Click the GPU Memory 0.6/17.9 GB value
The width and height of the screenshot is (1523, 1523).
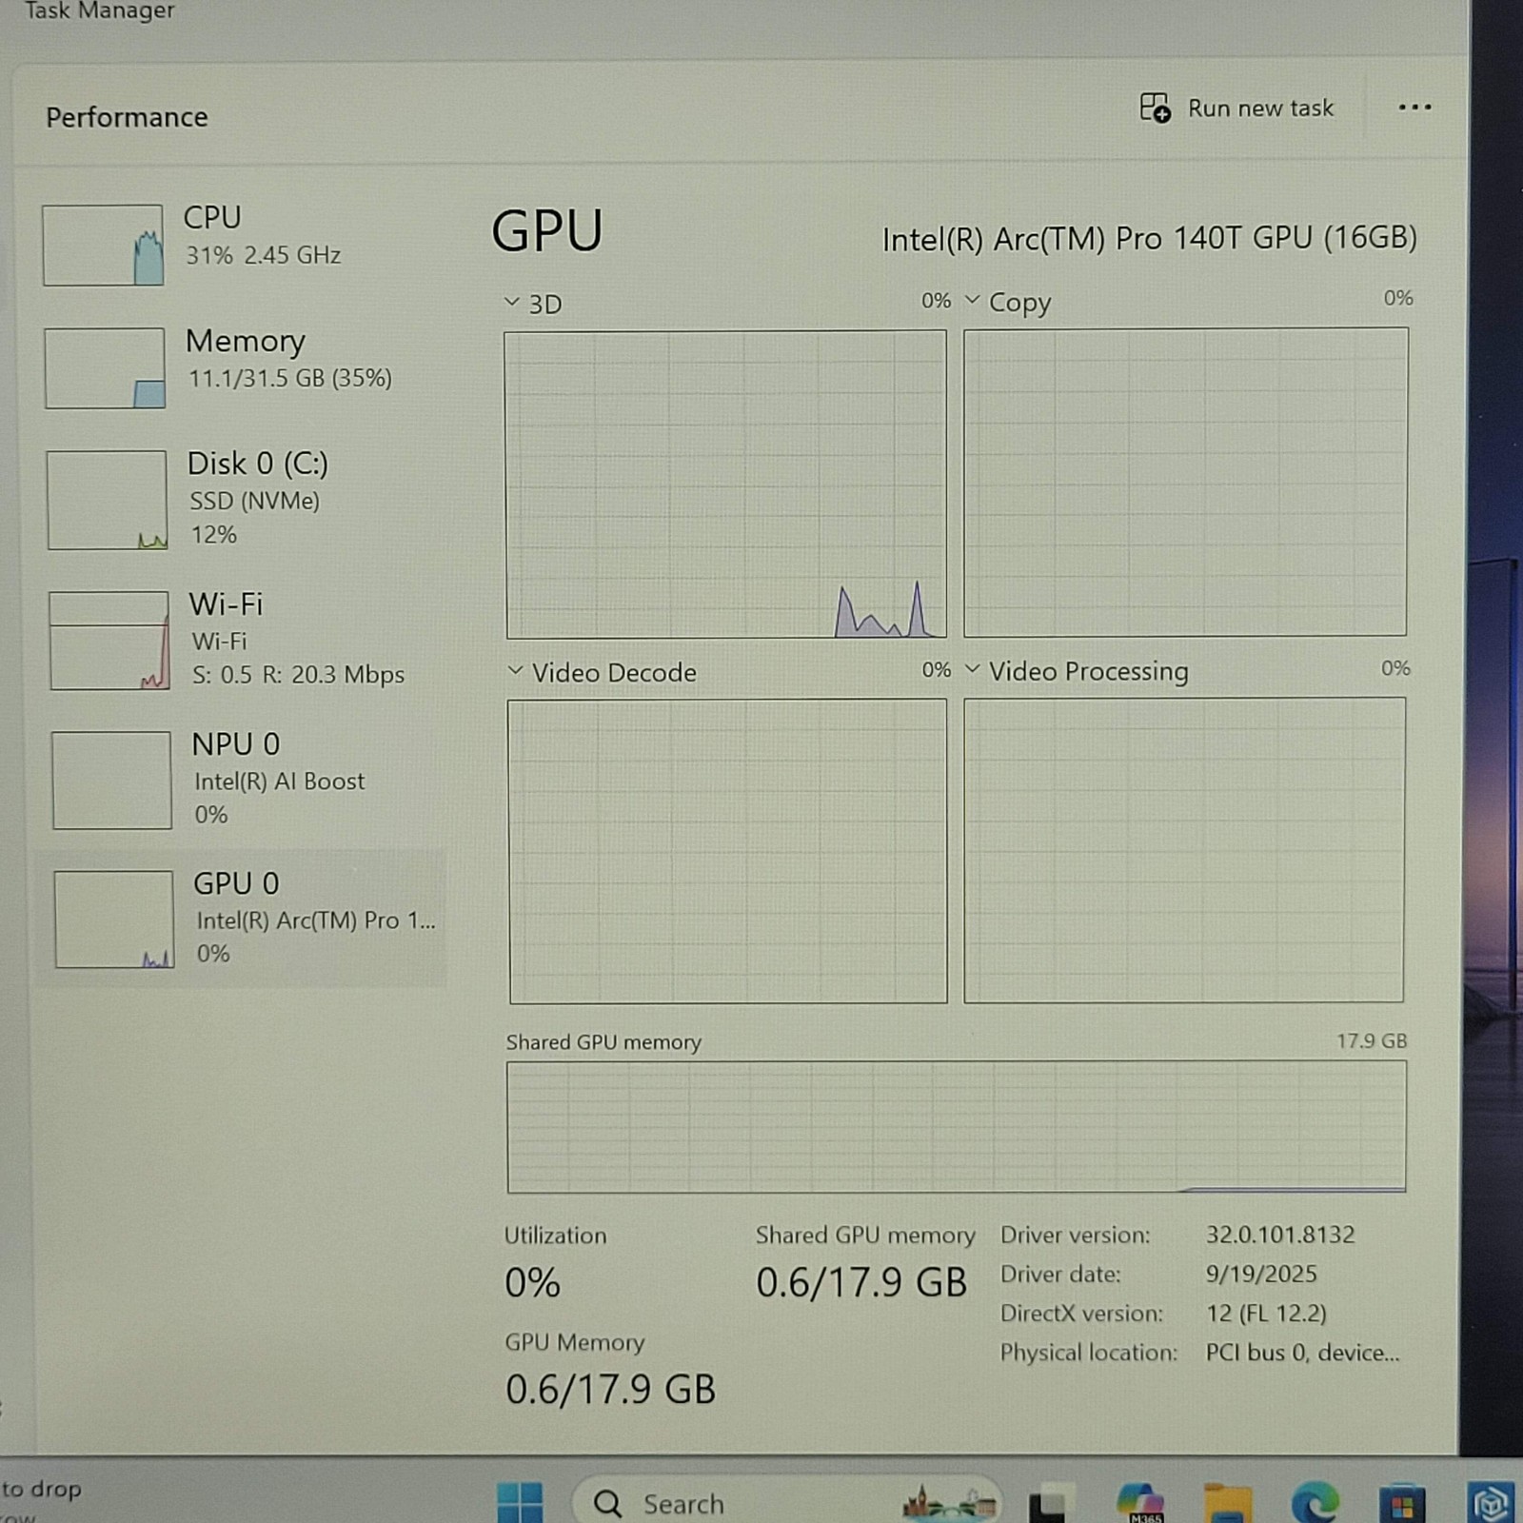610,1390
